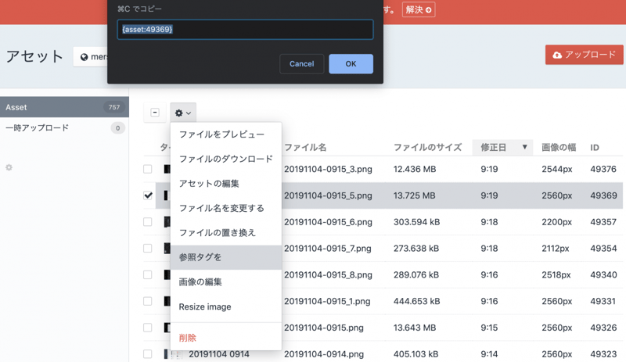Click the select-all minus checkbox icon
The width and height of the screenshot is (626, 362).
[x=154, y=113]
